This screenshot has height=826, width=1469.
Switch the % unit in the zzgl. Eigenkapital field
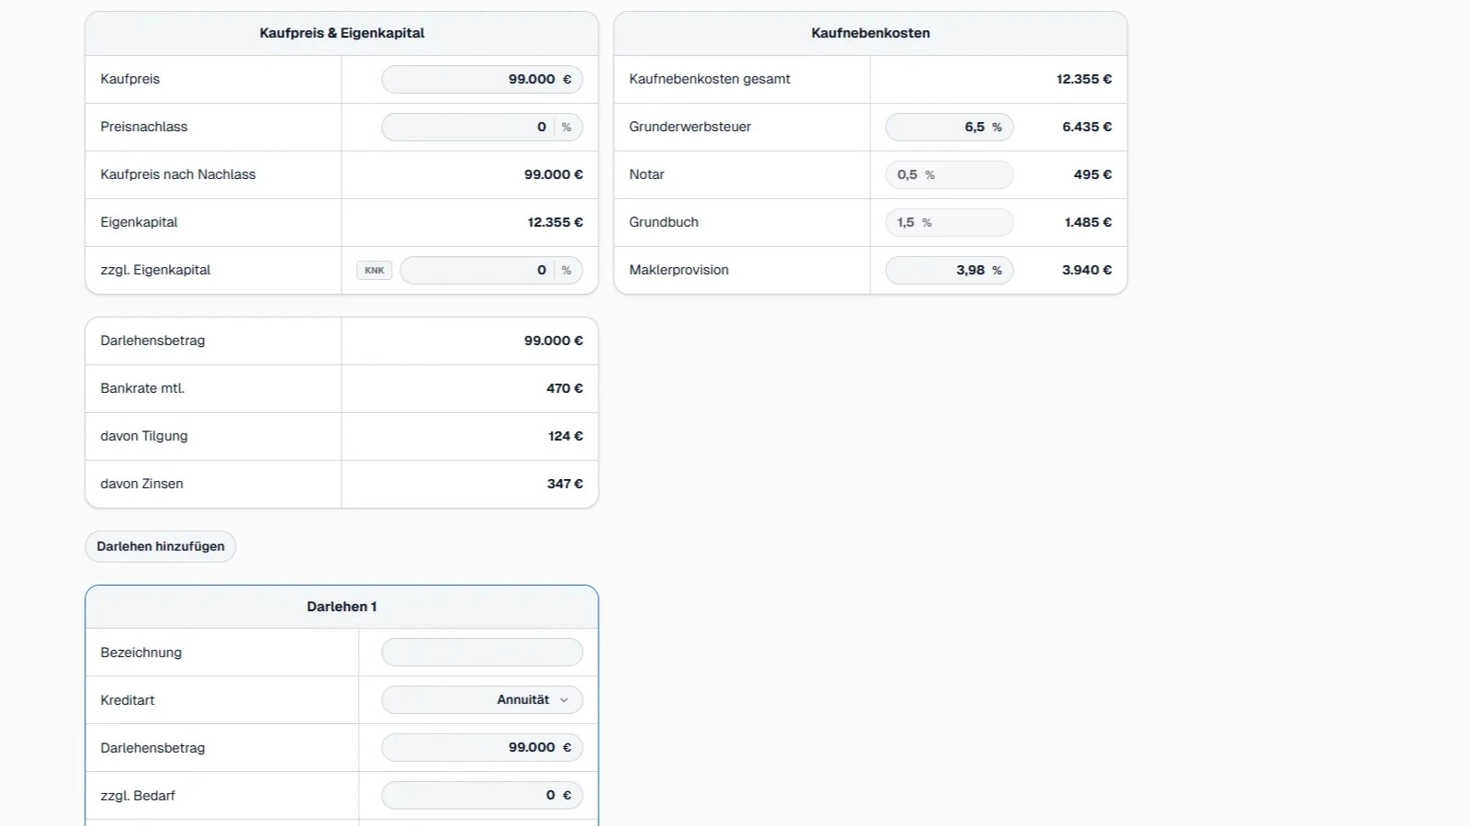click(x=566, y=270)
